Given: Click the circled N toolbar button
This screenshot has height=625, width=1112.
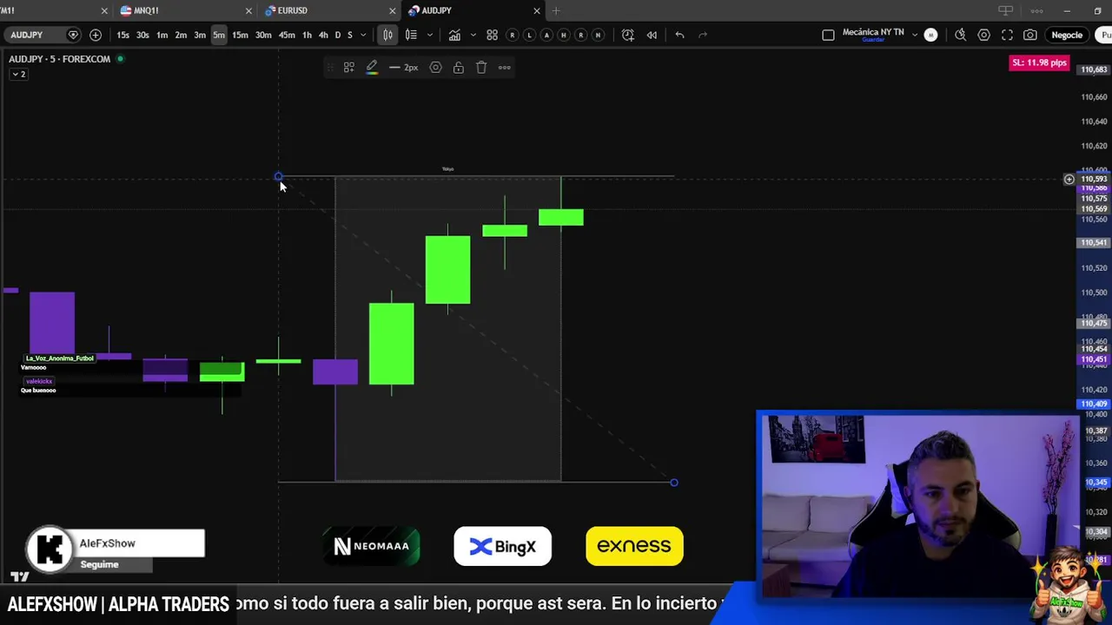Looking at the screenshot, I should [x=599, y=35].
